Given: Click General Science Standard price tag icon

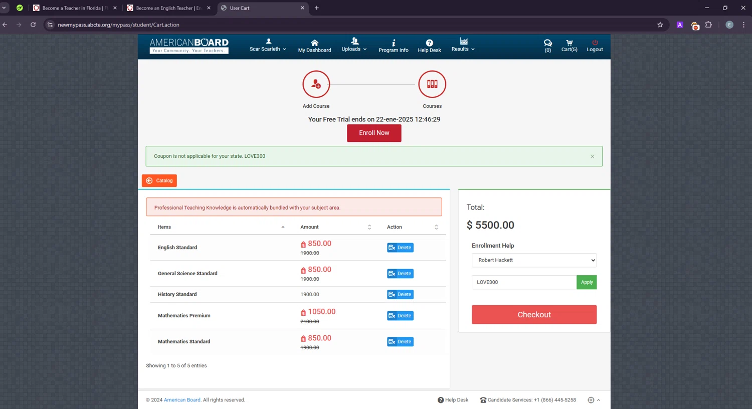Looking at the screenshot, I should [303, 270].
